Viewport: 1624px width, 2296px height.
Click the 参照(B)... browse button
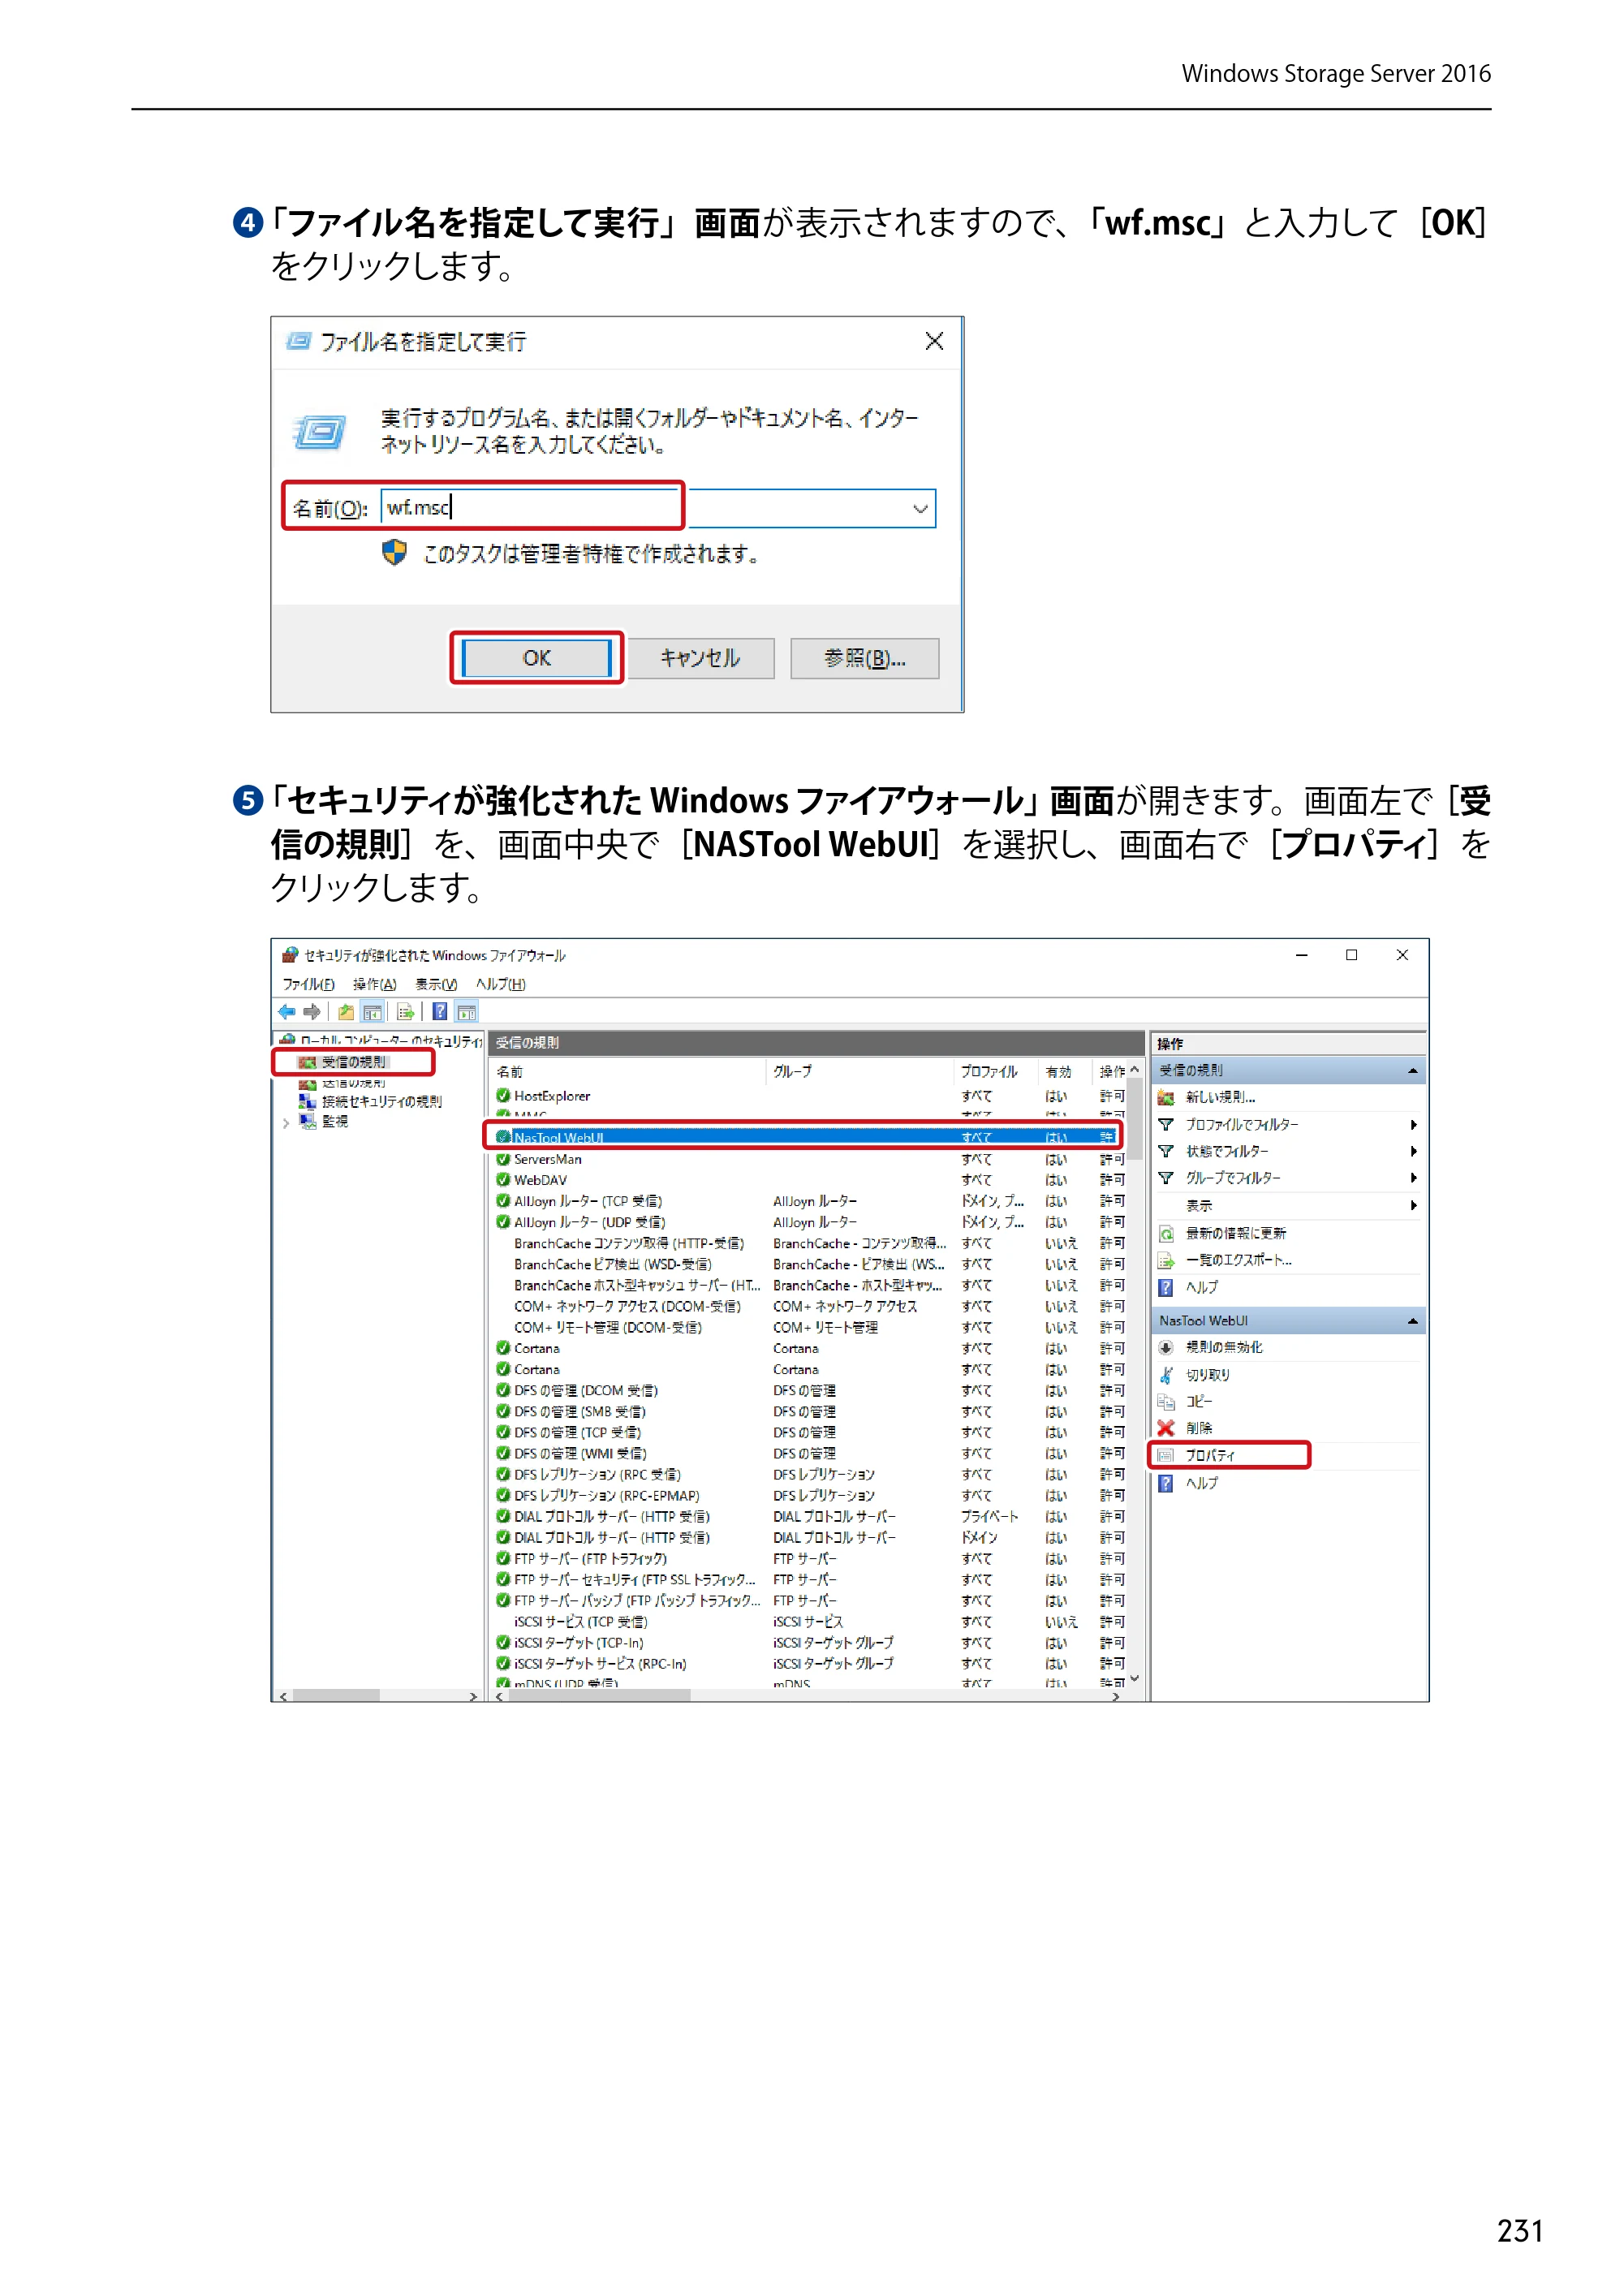pyautogui.click(x=865, y=658)
